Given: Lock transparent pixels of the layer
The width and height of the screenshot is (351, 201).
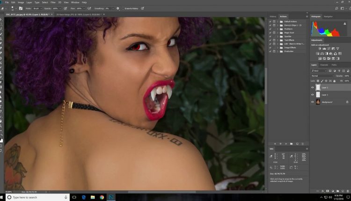Looking at the screenshot, I should point(318,81).
